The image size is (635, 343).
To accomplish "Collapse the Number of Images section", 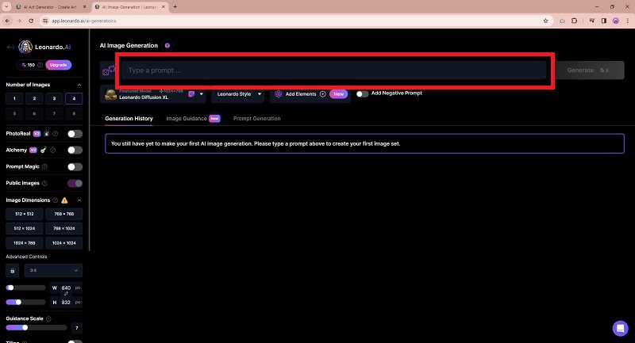I will coord(79,85).
